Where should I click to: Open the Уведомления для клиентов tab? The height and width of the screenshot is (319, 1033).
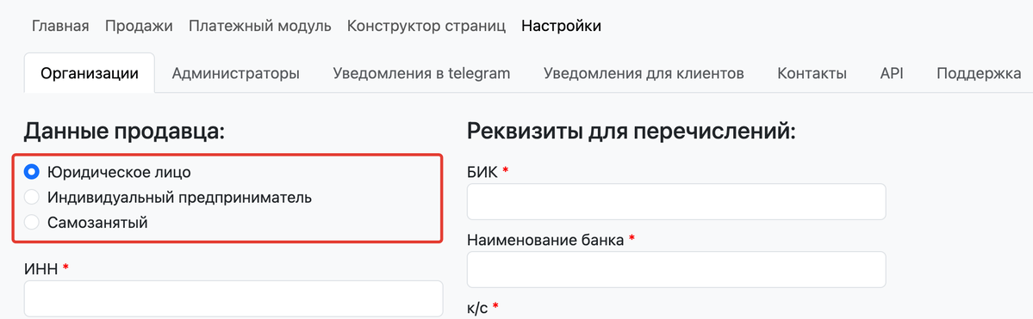(644, 73)
